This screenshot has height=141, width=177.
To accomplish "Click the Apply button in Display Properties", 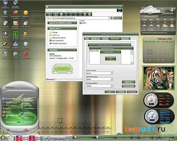I will pyautogui.click(x=132, y=92).
